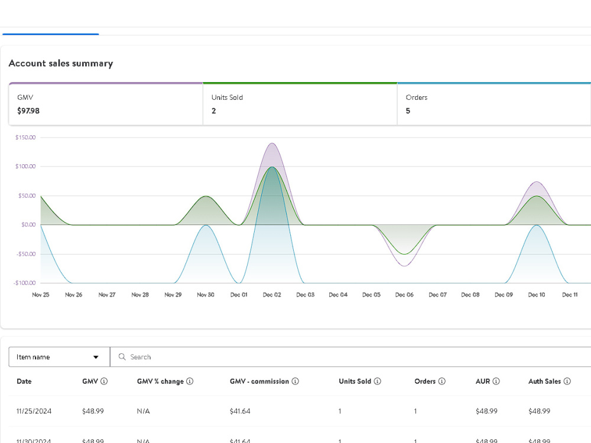This screenshot has width=591, height=443.
Task: Click the info icon next to GMV column
Action: point(104,381)
